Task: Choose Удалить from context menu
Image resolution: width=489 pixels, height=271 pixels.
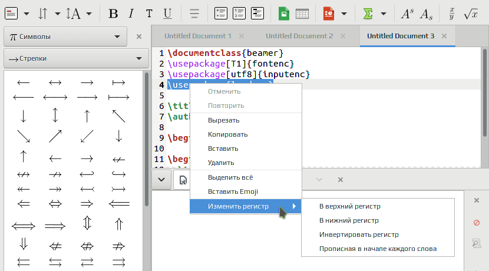Action: tap(246, 163)
